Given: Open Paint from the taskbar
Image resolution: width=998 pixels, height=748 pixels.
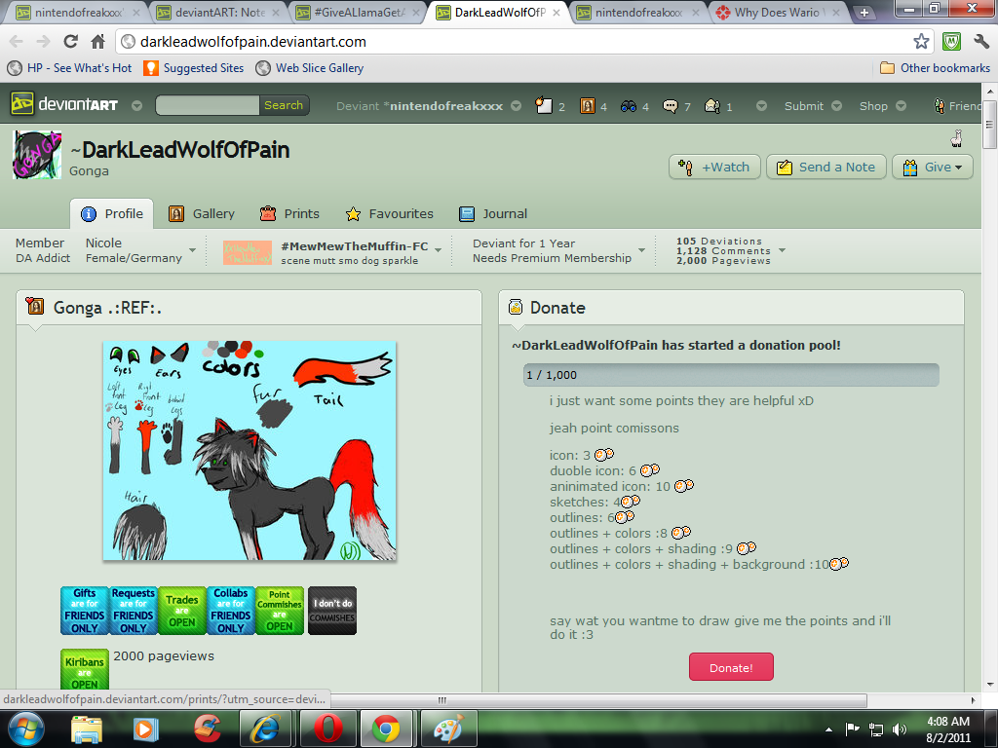Looking at the screenshot, I should [x=449, y=729].
